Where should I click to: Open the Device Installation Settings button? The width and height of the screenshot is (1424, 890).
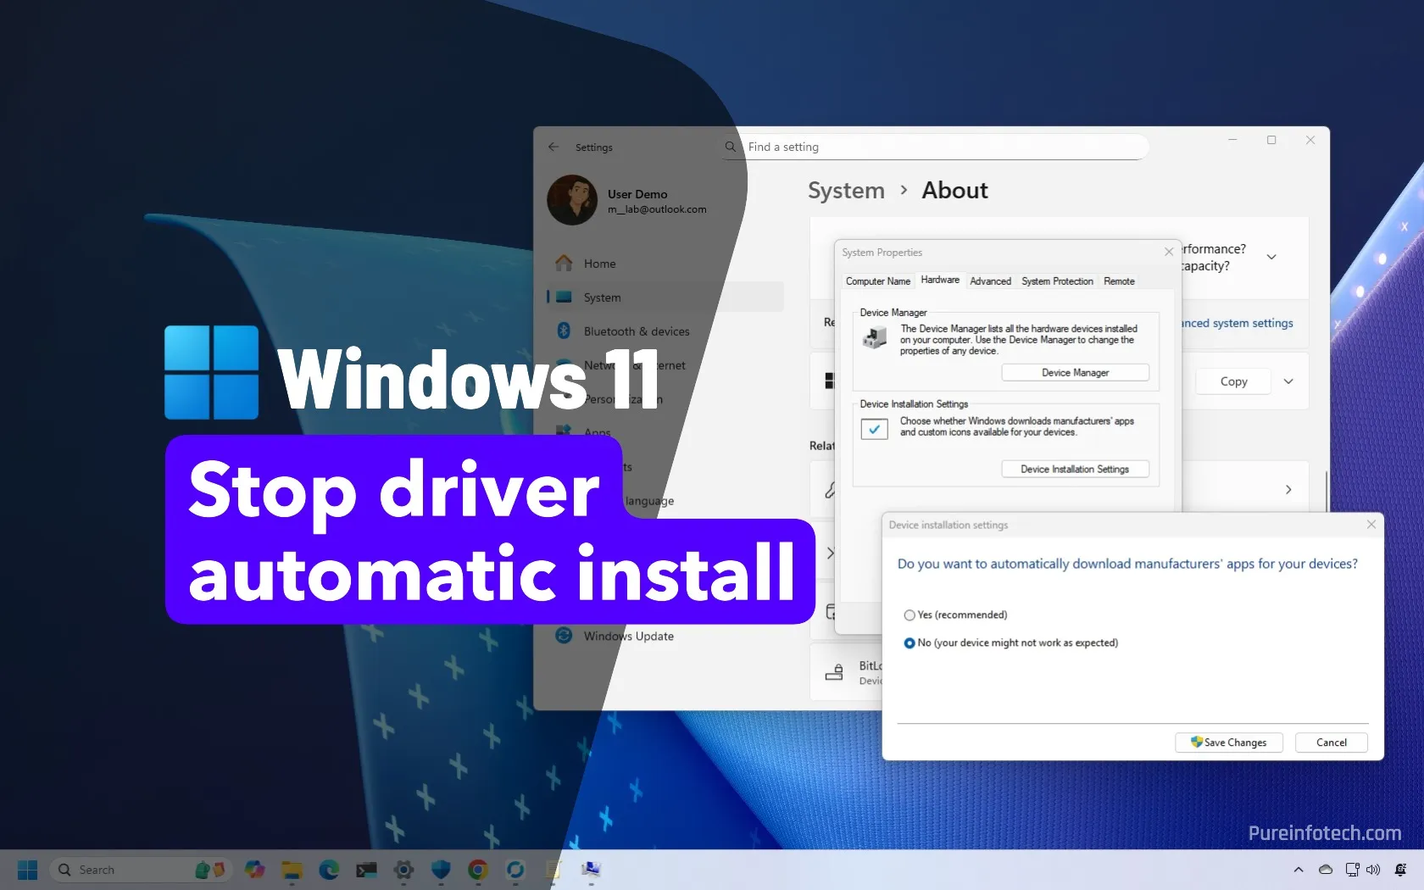click(1075, 470)
